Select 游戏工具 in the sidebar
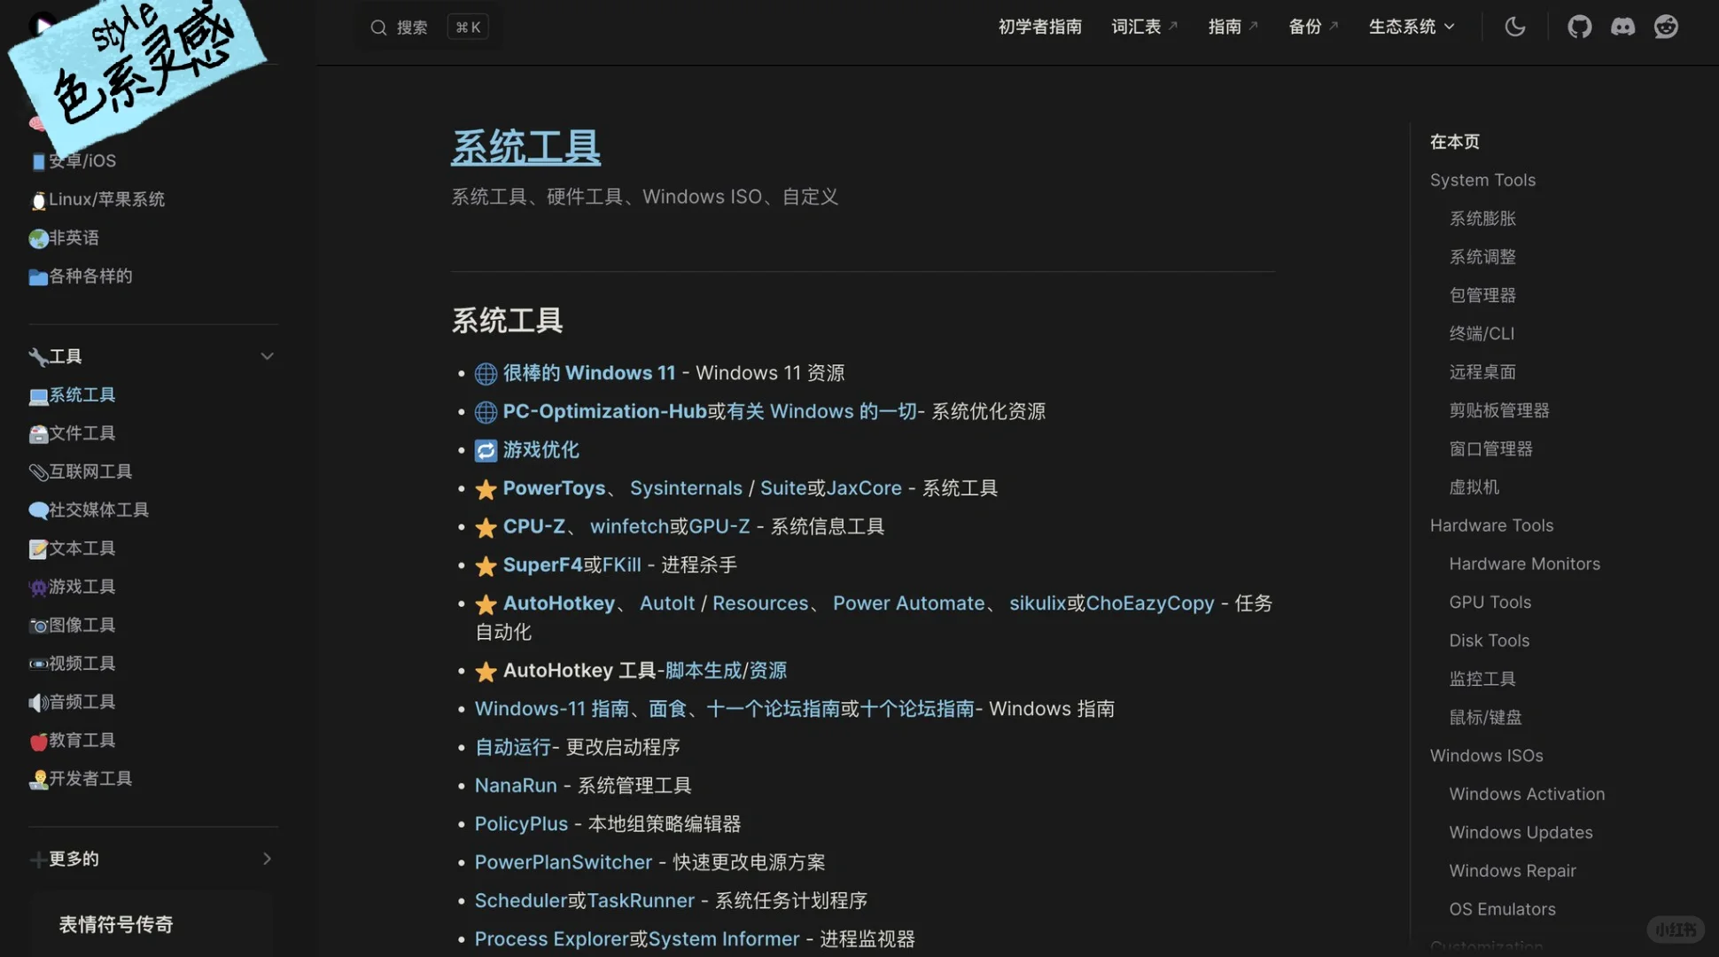The height and width of the screenshot is (957, 1719). pos(82,586)
